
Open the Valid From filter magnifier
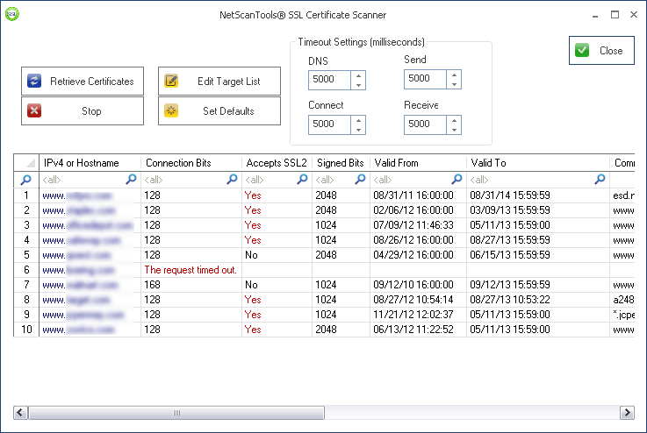(456, 179)
